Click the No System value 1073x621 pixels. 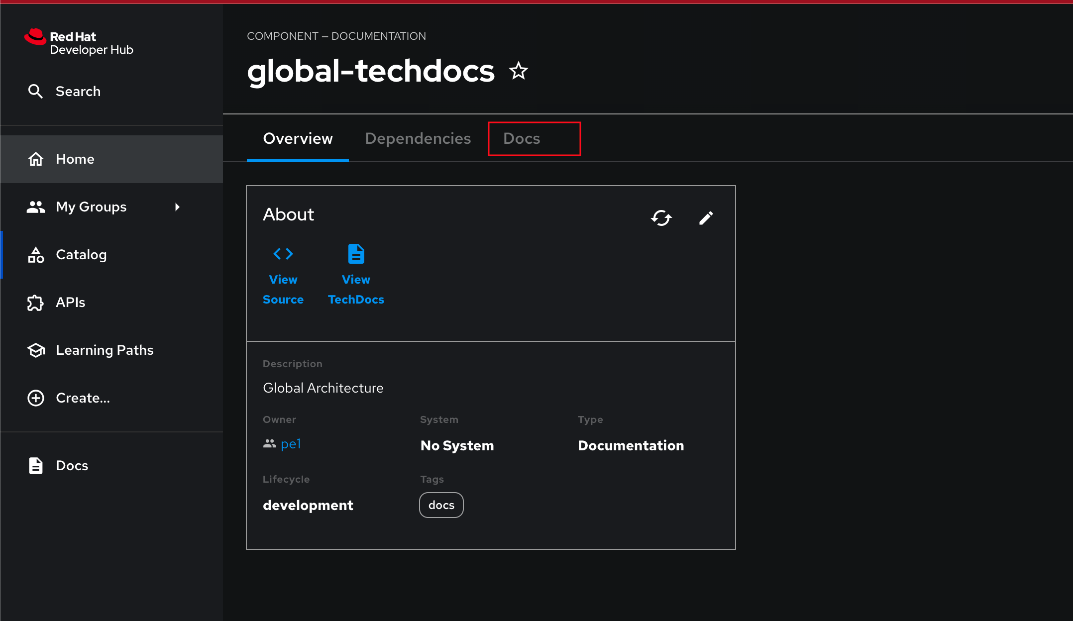(457, 445)
